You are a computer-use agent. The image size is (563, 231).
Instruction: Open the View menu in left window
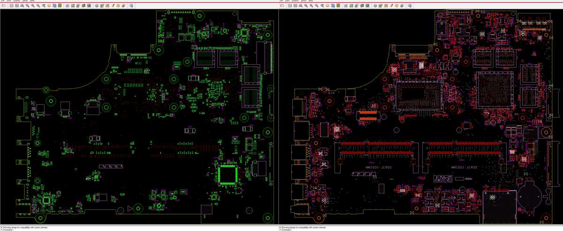pyautogui.click(x=9, y=1)
